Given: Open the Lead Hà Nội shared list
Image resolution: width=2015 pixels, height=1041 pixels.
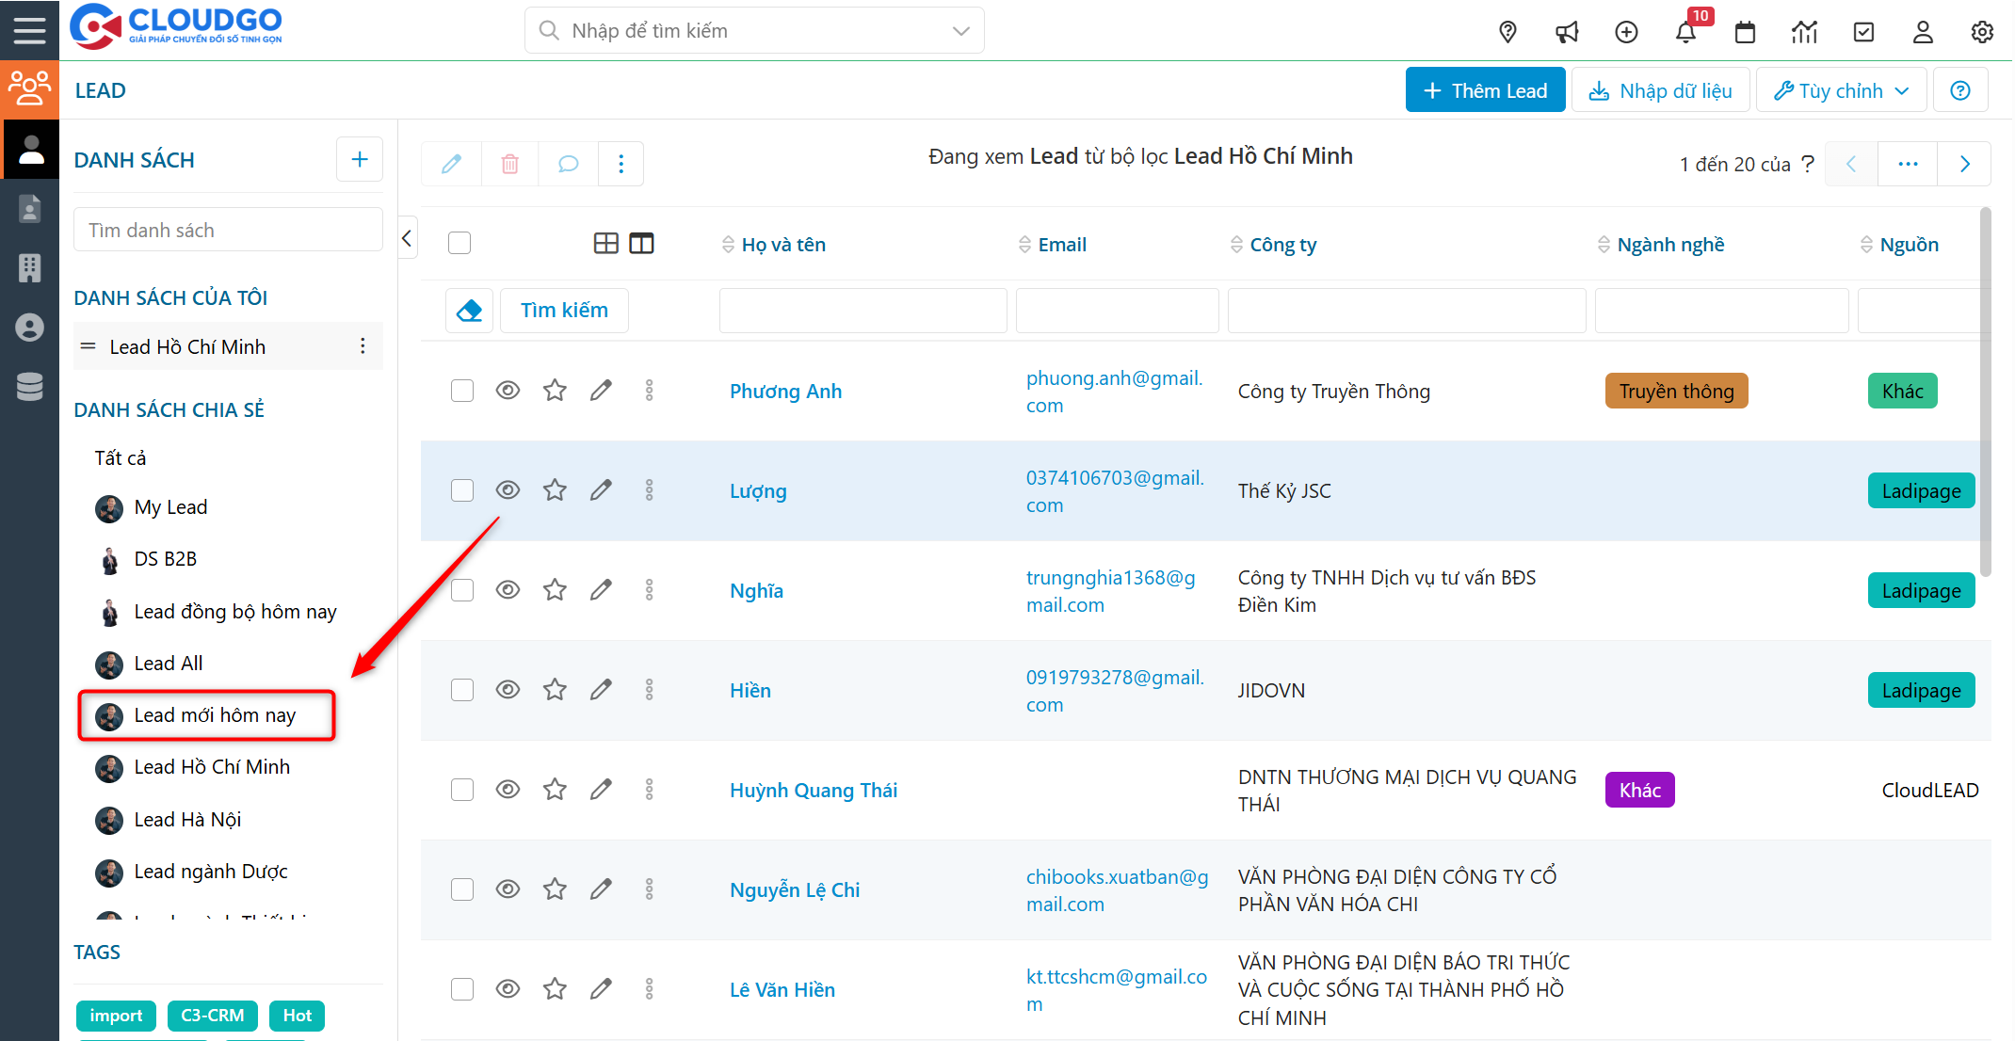Looking at the screenshot, I should point(187,820).
